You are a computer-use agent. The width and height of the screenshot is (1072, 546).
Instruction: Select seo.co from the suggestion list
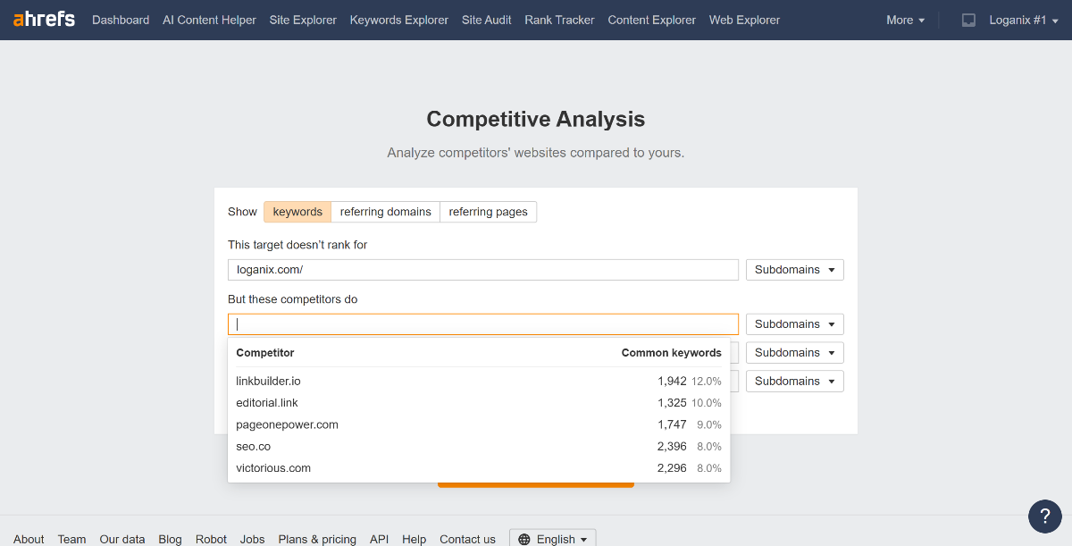click(479, 447)
